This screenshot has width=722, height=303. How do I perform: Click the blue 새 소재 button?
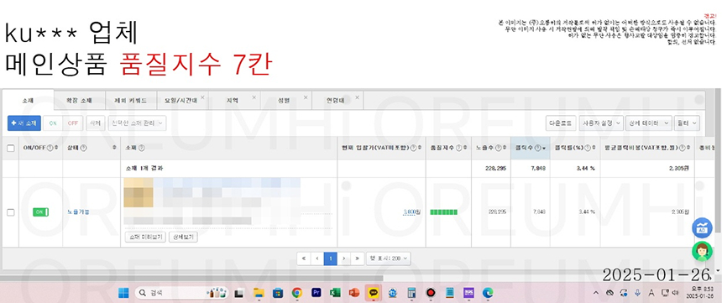(24, 123)
